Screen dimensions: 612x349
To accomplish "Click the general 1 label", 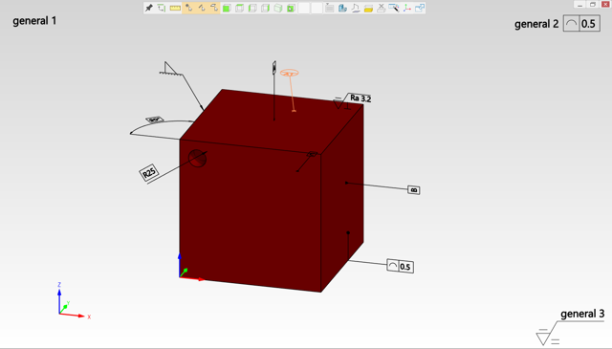I will coord(34,21).
